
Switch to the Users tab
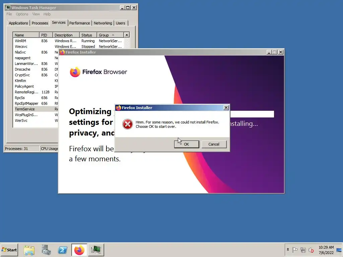point(121,23)
